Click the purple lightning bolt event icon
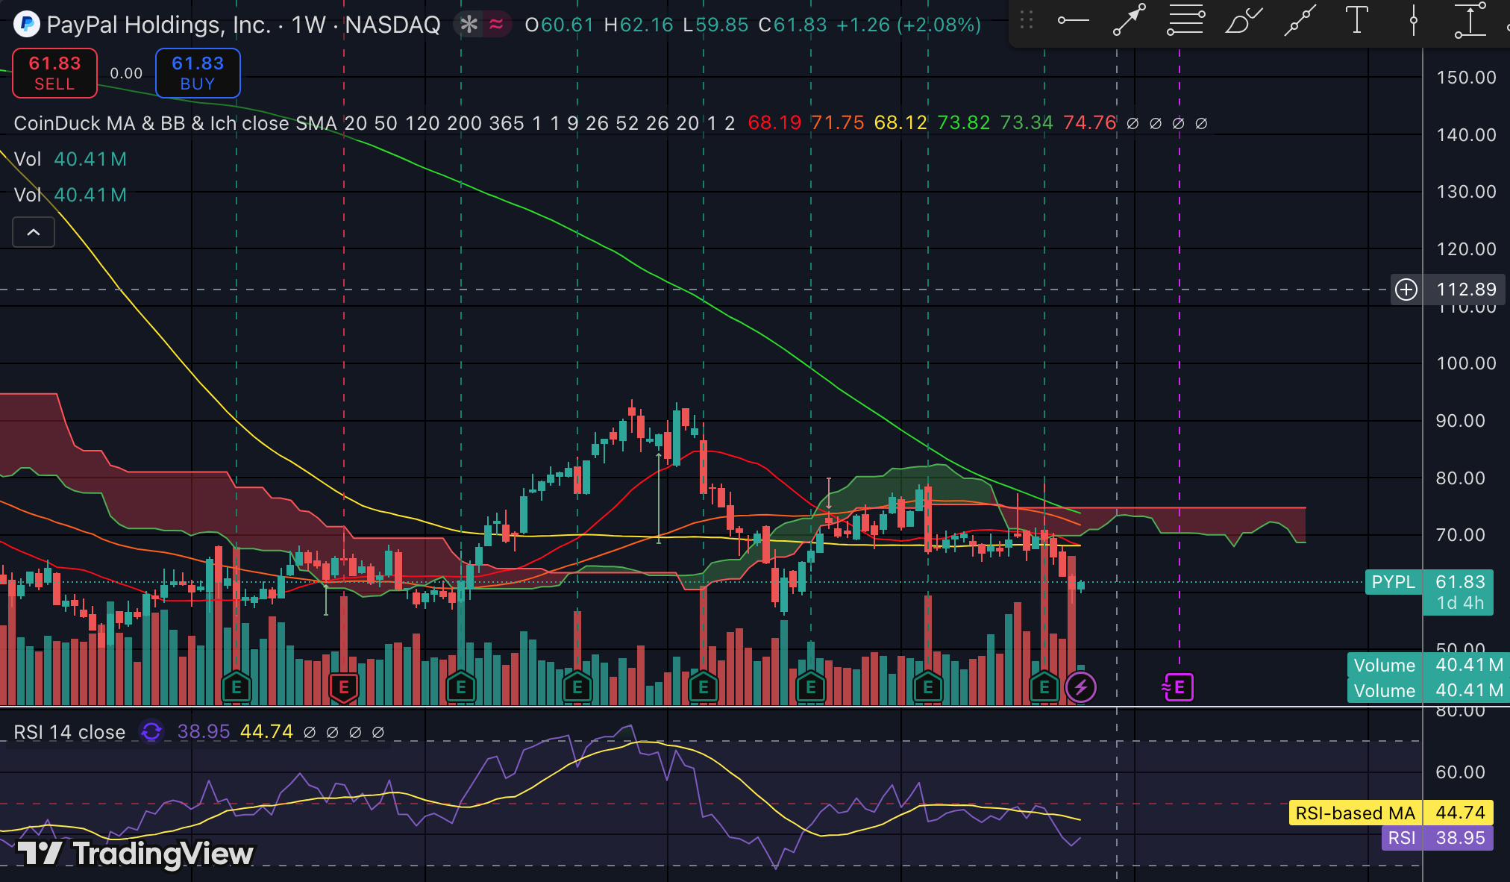Image resolution: width=1510 pixels, height=882 pixels. click(1081, 687)
